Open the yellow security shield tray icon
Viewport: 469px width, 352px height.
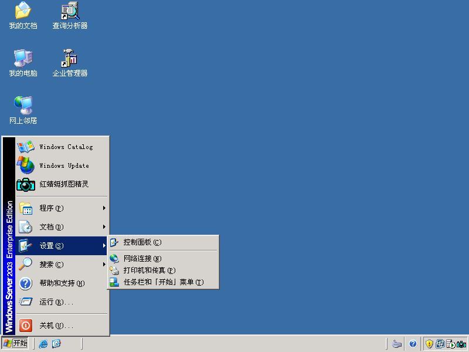pyautogui.click(x=430, y=344)
